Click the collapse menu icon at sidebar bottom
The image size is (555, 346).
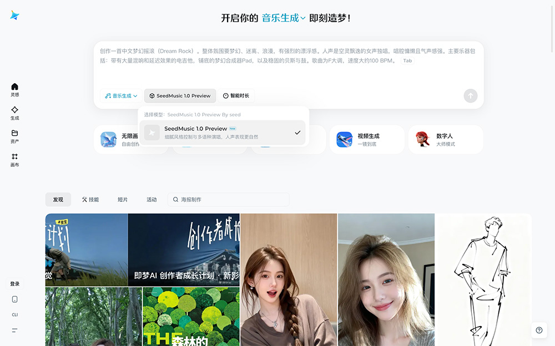[x=14, y=330]
